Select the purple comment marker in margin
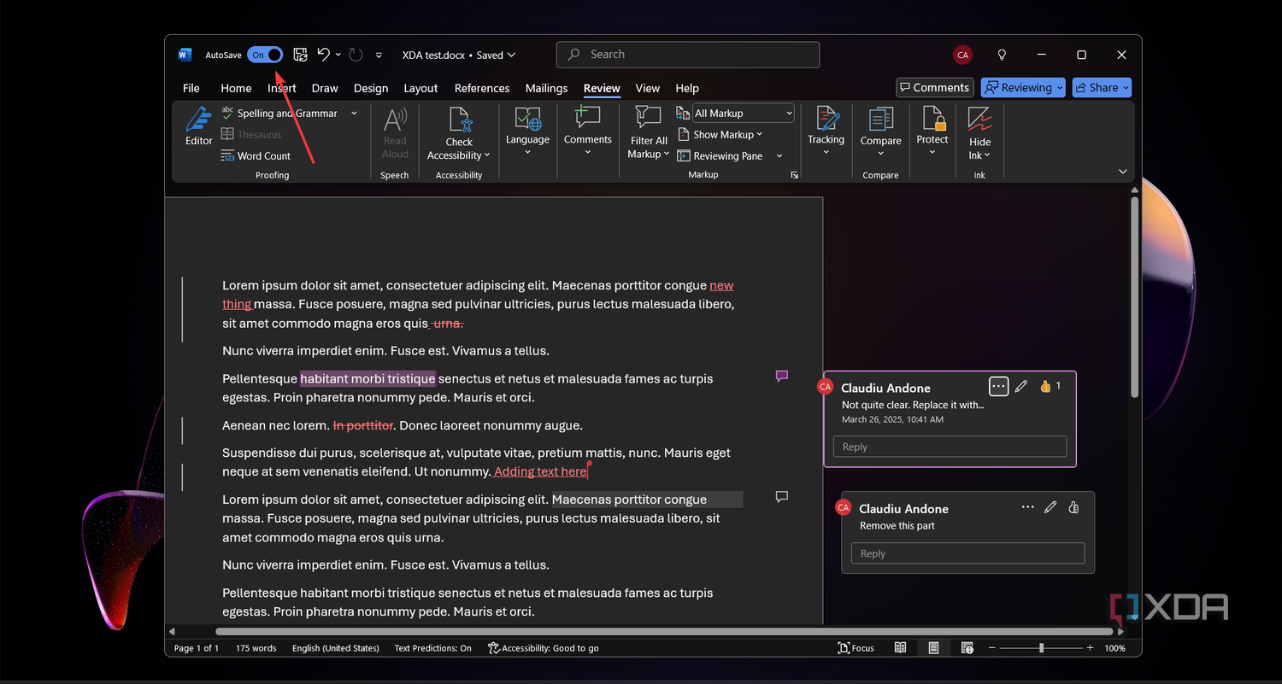This screenshot has height=684, width=1282. 781,376
